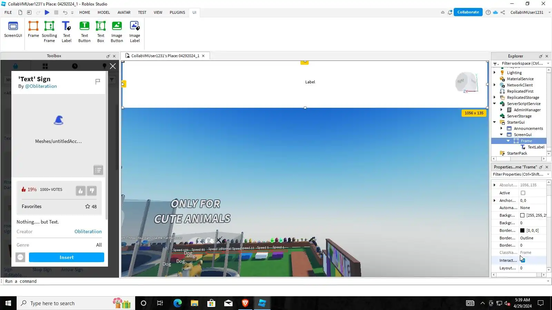Insert a Scrolling Frame element
The width and height of the screenshot is (552, 310).
[49, 32]
